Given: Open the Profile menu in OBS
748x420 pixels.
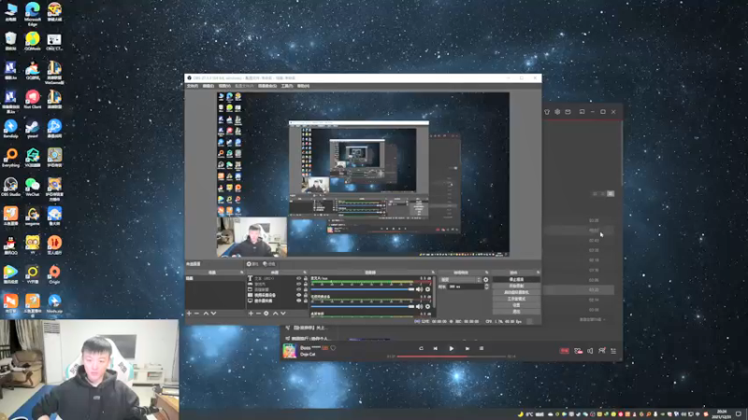Looking at the screenshot, I should 244,86.
